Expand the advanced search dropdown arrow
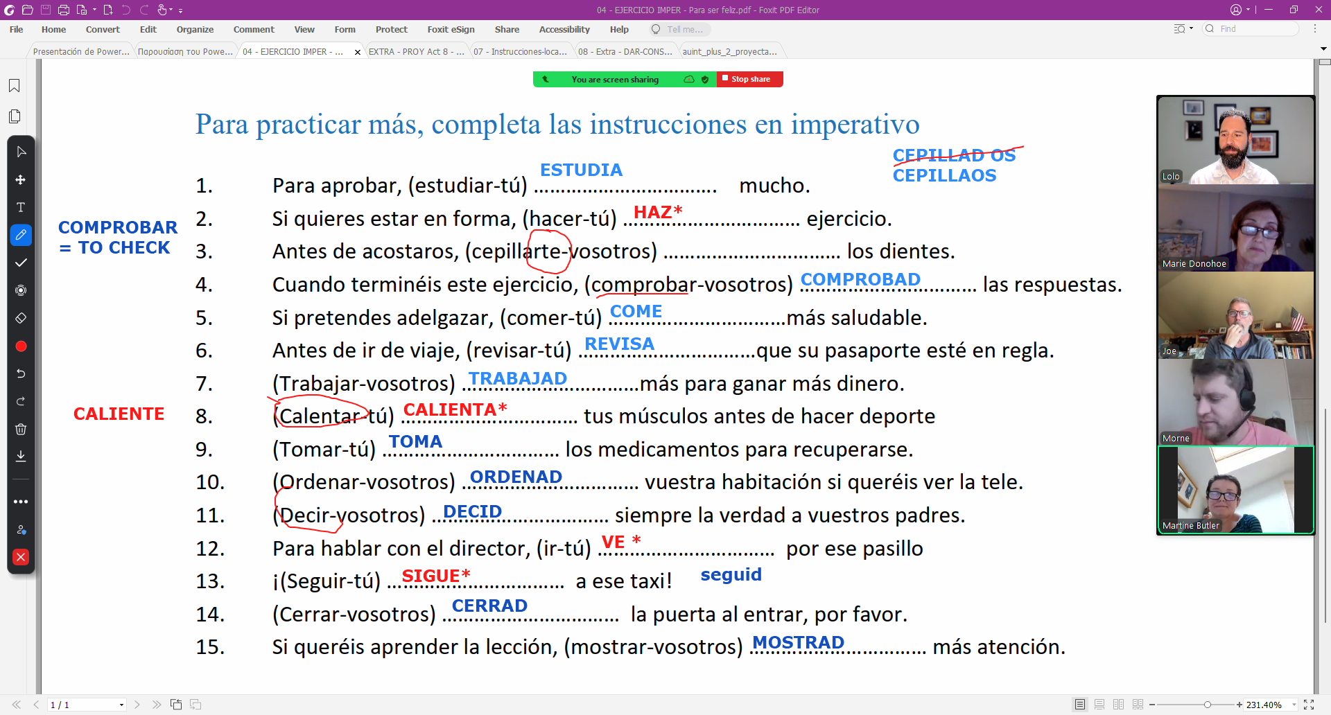The width and height of the screenshot is (1331, 715). click(1191, 29)
